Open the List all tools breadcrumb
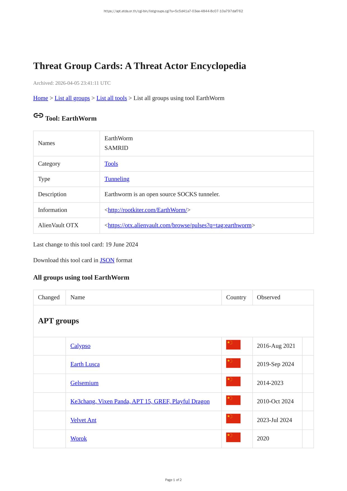Screen dimensions: 347x491 pyautogui.click(x=111, y=98)
